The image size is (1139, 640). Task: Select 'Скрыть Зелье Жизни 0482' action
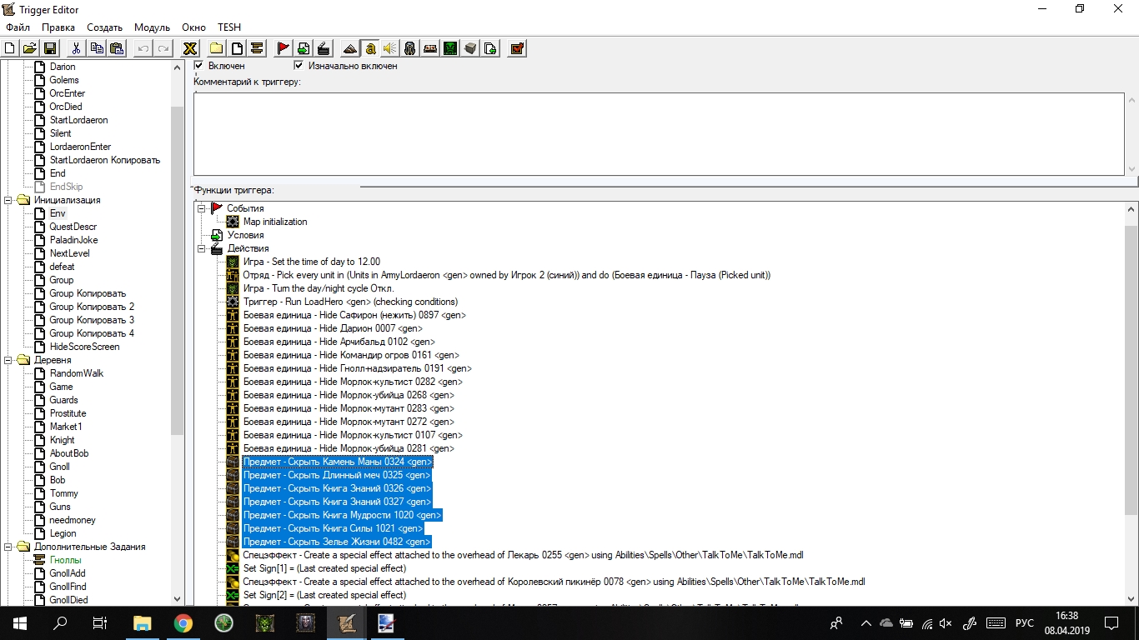[x=337, y=542]
